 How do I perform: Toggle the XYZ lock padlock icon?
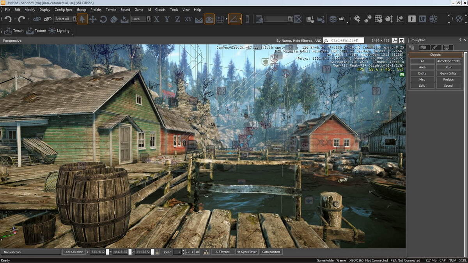157,252
